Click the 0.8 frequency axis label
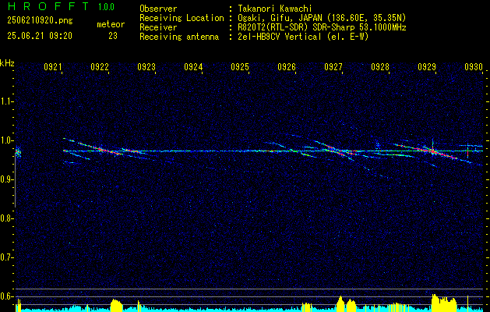The image size is (490, 312). click(6, 218)
